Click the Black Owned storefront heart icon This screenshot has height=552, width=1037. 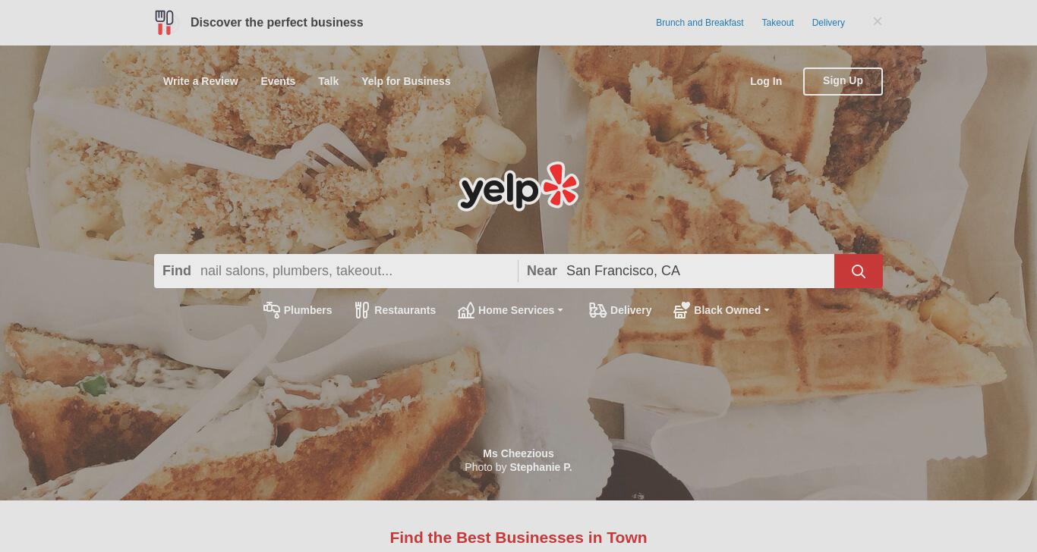click(x=682, y=310)
